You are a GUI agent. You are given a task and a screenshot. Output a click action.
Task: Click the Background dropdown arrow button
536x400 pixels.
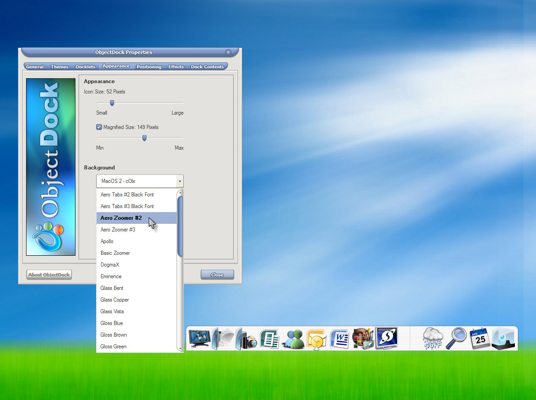pos(180,181)
